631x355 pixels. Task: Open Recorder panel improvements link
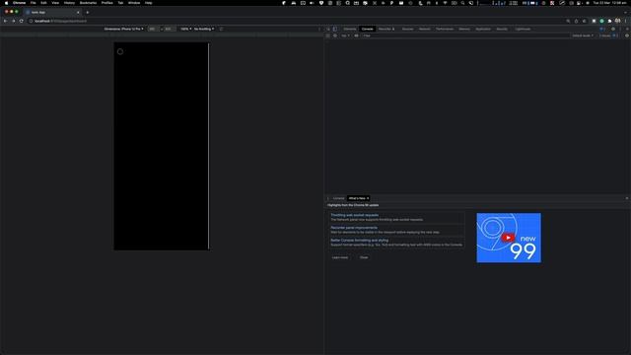[354, 228]
